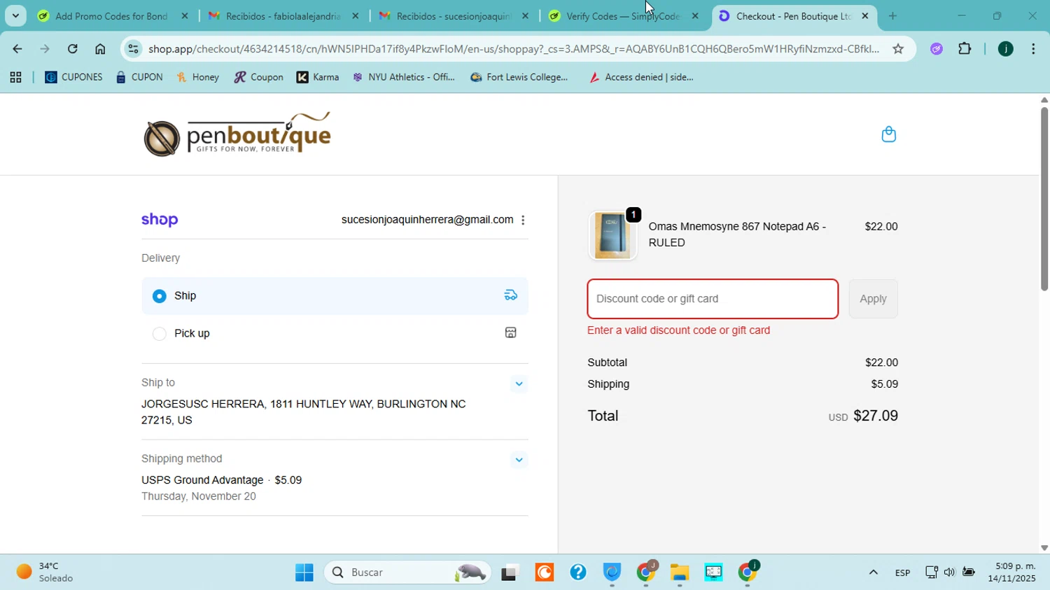
Task: Open the bookmarks apps grid
Action: (x=15, y=78)
